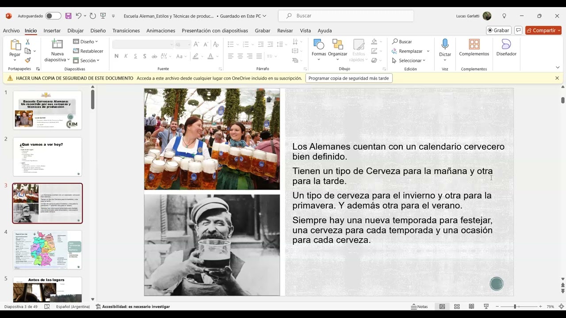Toggle align text left
The width and height of the screenshot is (566, 318).
[x=231, y=56]
